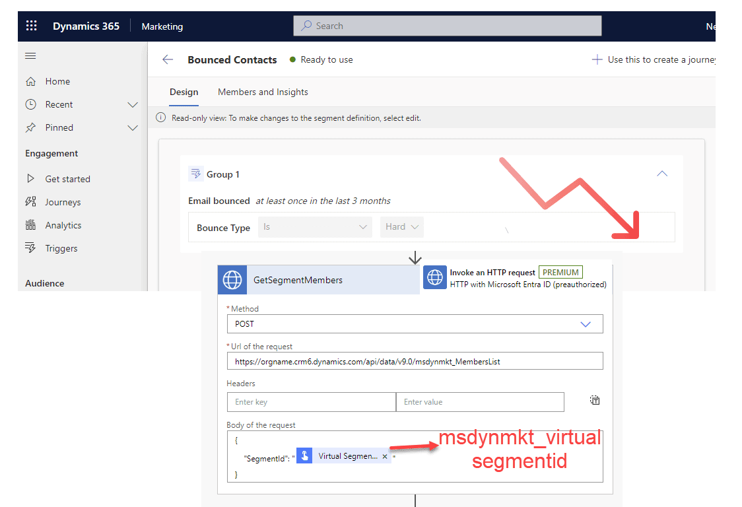Open the Bounce Type Hard dropdown
Image resolution: width=742 pixels, height=507 pixels.
tap(402, 227)
